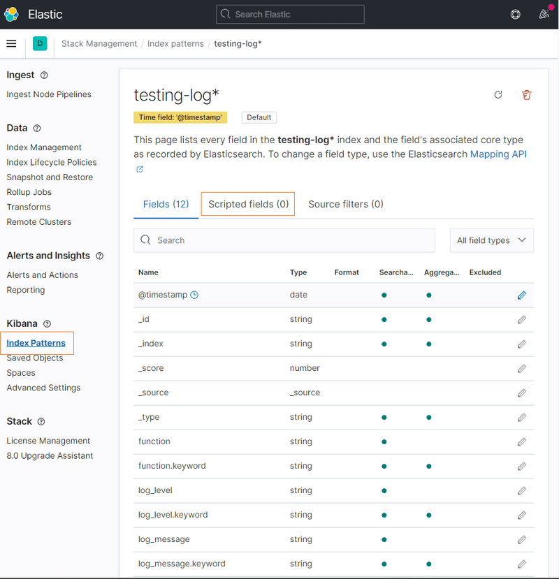The height and width of the screenshot is (579, 559).
Task: Click the Search Elastic box
Action: coord(290,14)
